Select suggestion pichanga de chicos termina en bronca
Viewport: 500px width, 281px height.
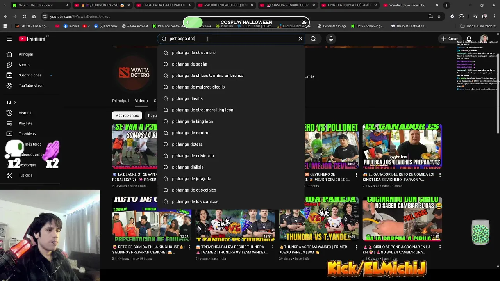[230, 75]
